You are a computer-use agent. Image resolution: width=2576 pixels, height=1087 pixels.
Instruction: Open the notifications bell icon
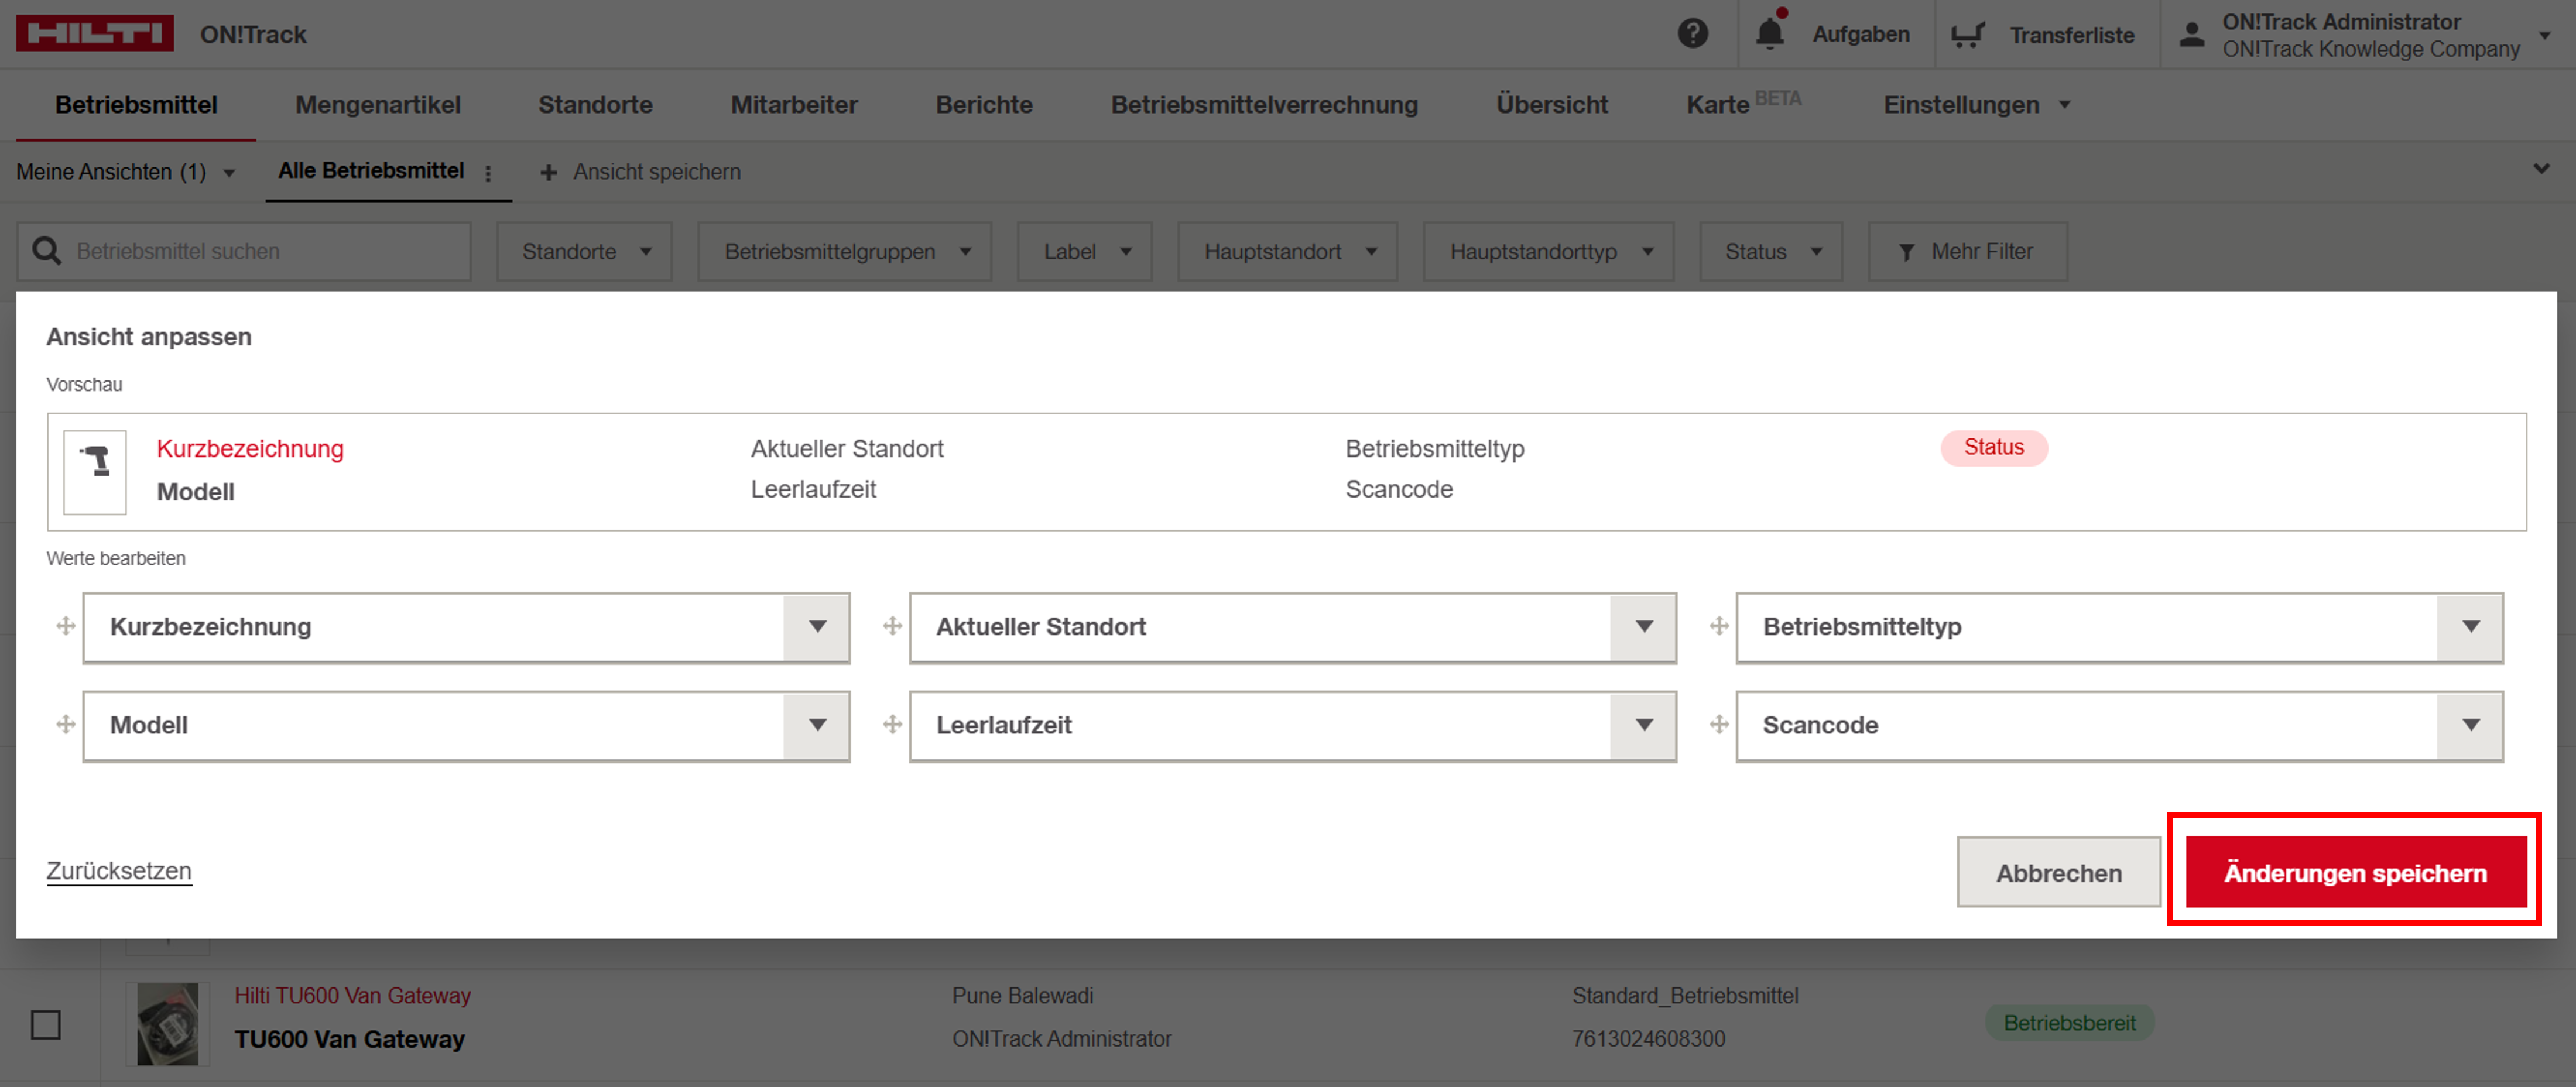(x=1770, y=32)
